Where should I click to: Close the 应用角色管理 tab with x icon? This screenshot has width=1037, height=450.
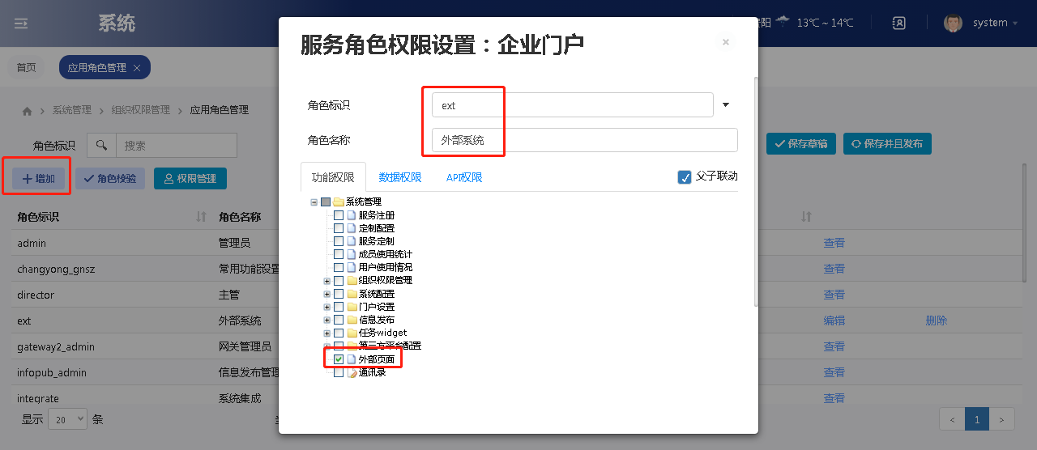pos(137,68)
